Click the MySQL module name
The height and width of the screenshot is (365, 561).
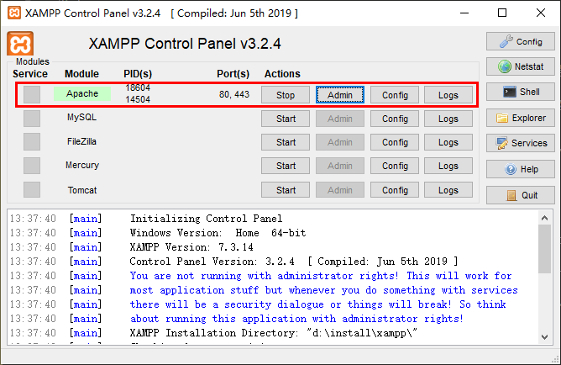[x=82, y=117]
